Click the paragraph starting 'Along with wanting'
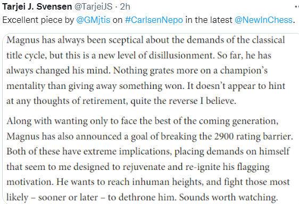This screenshot has width=299, height=204. 149,159
